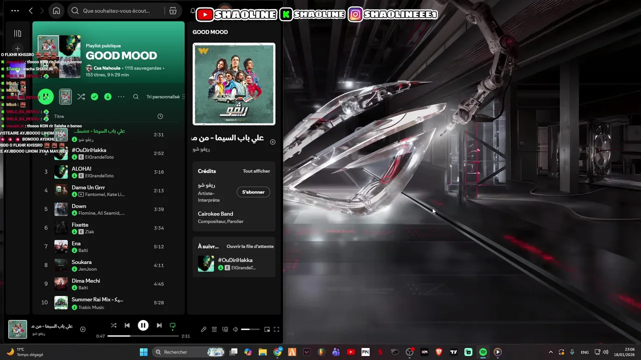Click taskbar Rechercher search box
Screen dimensions: 641x360
(x=189, y=352)
